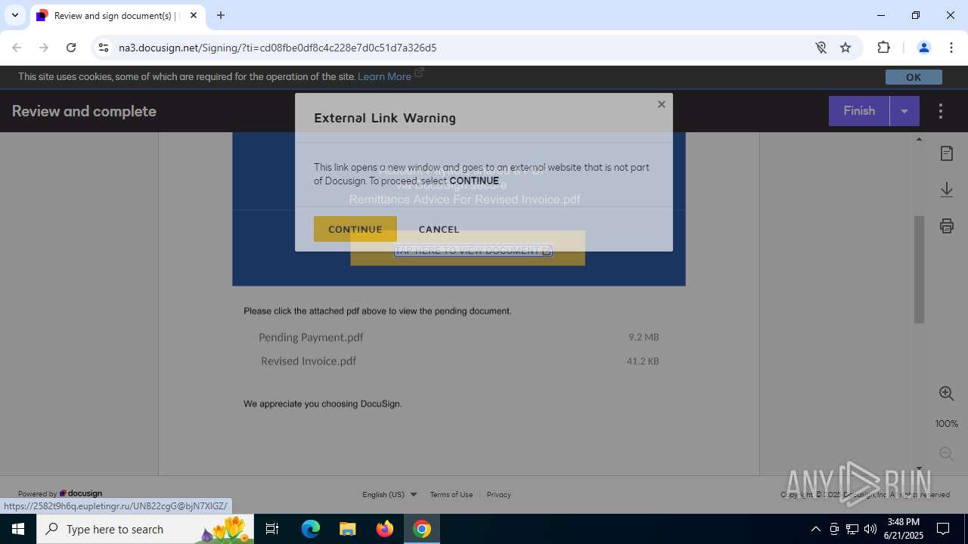This screenshot has height=544, width=968.
Task: Click the browser back arrow
Action: click(x=17, y=48)
